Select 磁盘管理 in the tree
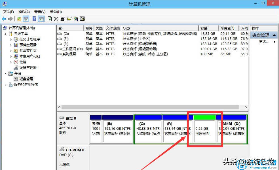Screen dimensions: 279x170 (x=26, y=79)
